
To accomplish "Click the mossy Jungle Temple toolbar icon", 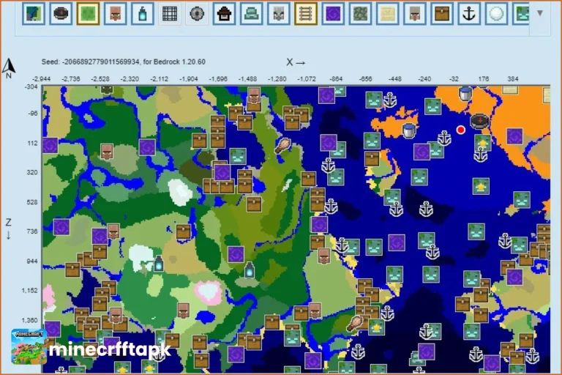I will (x=360, y=14).
